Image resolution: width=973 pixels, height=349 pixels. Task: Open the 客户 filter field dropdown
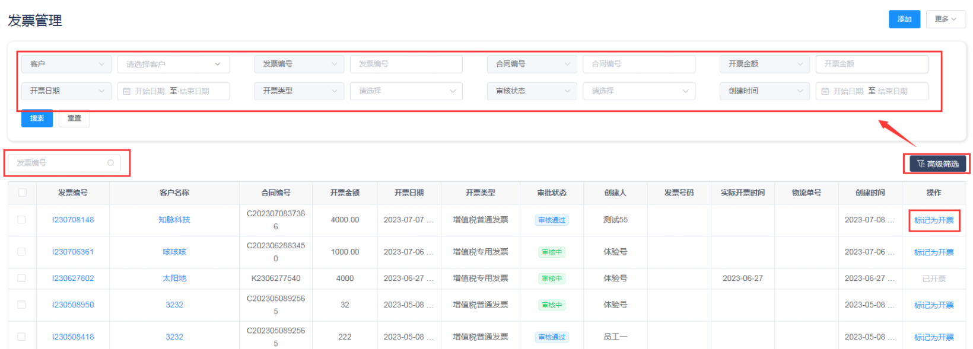tap(66, 64)
